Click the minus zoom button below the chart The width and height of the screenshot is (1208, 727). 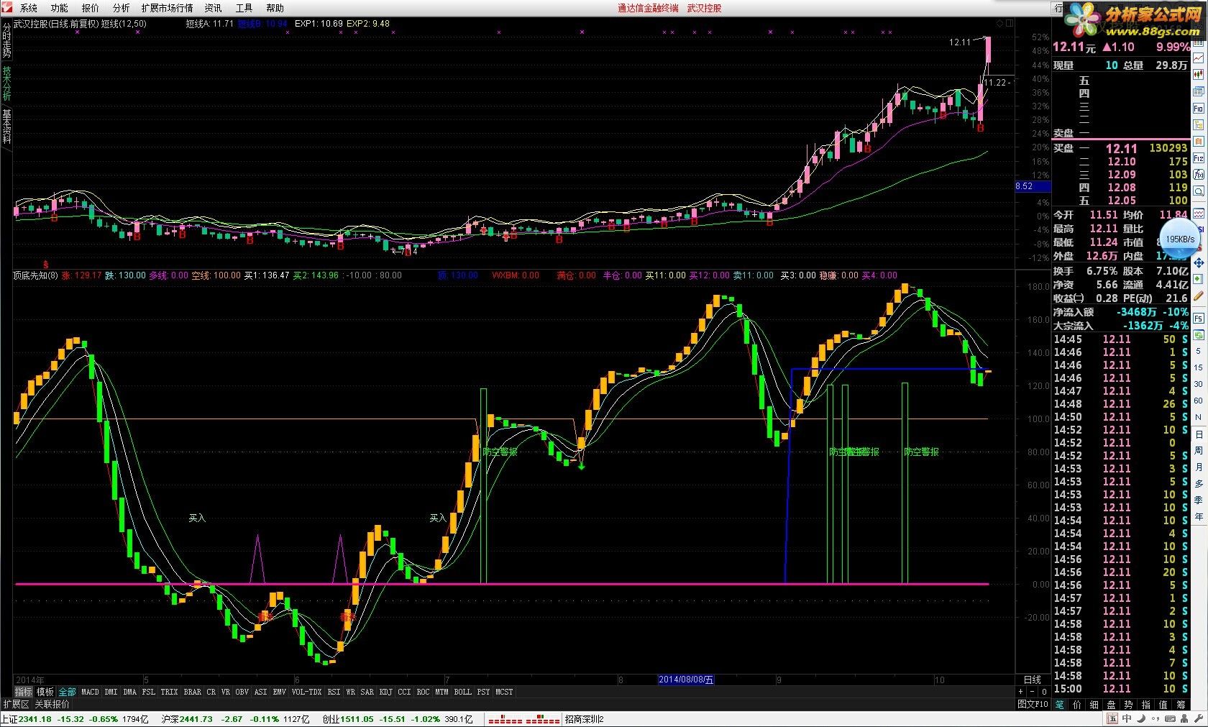[x=1033, y=691]
